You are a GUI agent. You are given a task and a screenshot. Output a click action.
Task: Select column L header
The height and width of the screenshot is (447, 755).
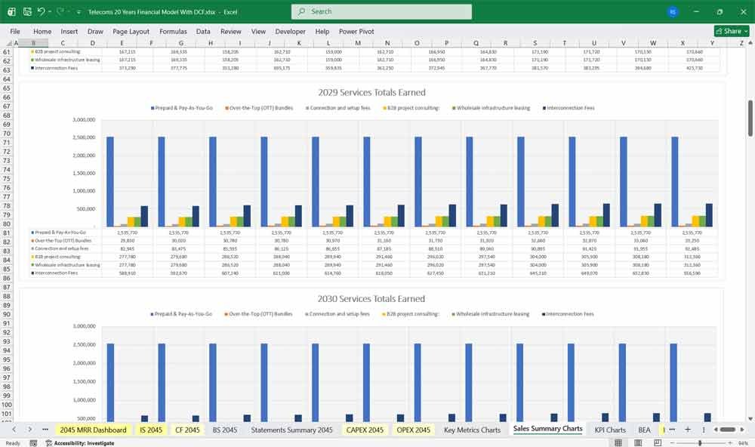pyautogui.click(x=328, y=43)
